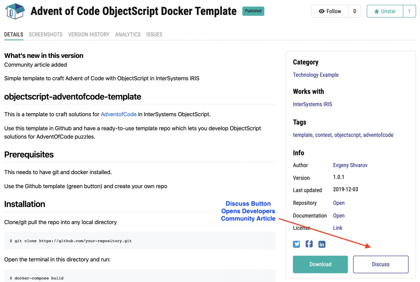The image size is (420, 282).
Task: View the Issues tab
Action: pyautogui.click(x=154, y=35)
